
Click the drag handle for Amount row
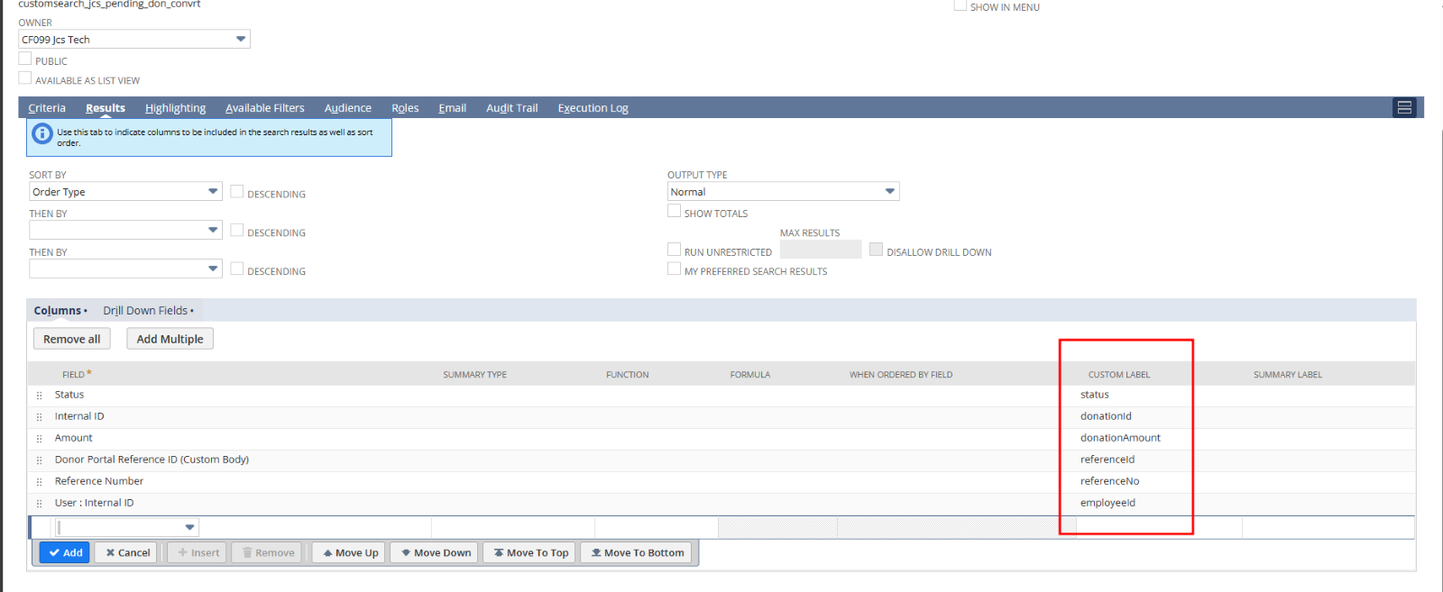tap(39, 439)
